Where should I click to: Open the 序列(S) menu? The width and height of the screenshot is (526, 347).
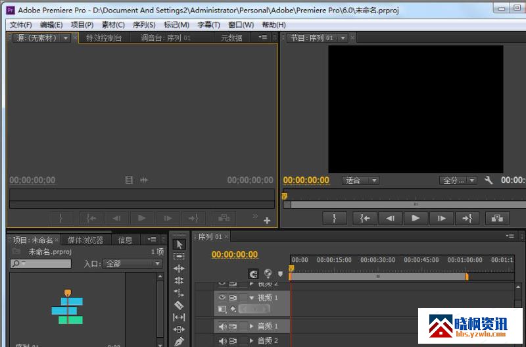click(144, 25)
